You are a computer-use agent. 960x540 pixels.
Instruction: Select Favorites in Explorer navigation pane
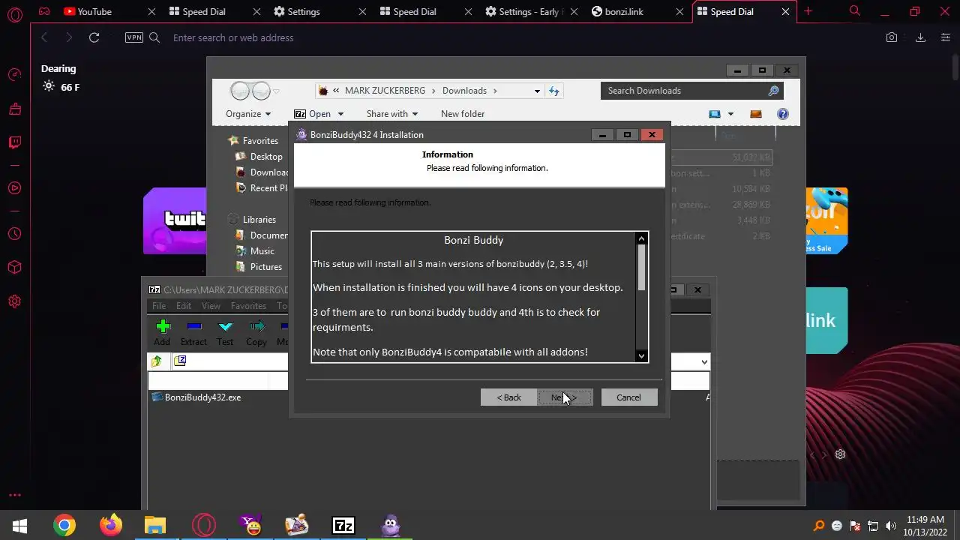pos(260,141)
